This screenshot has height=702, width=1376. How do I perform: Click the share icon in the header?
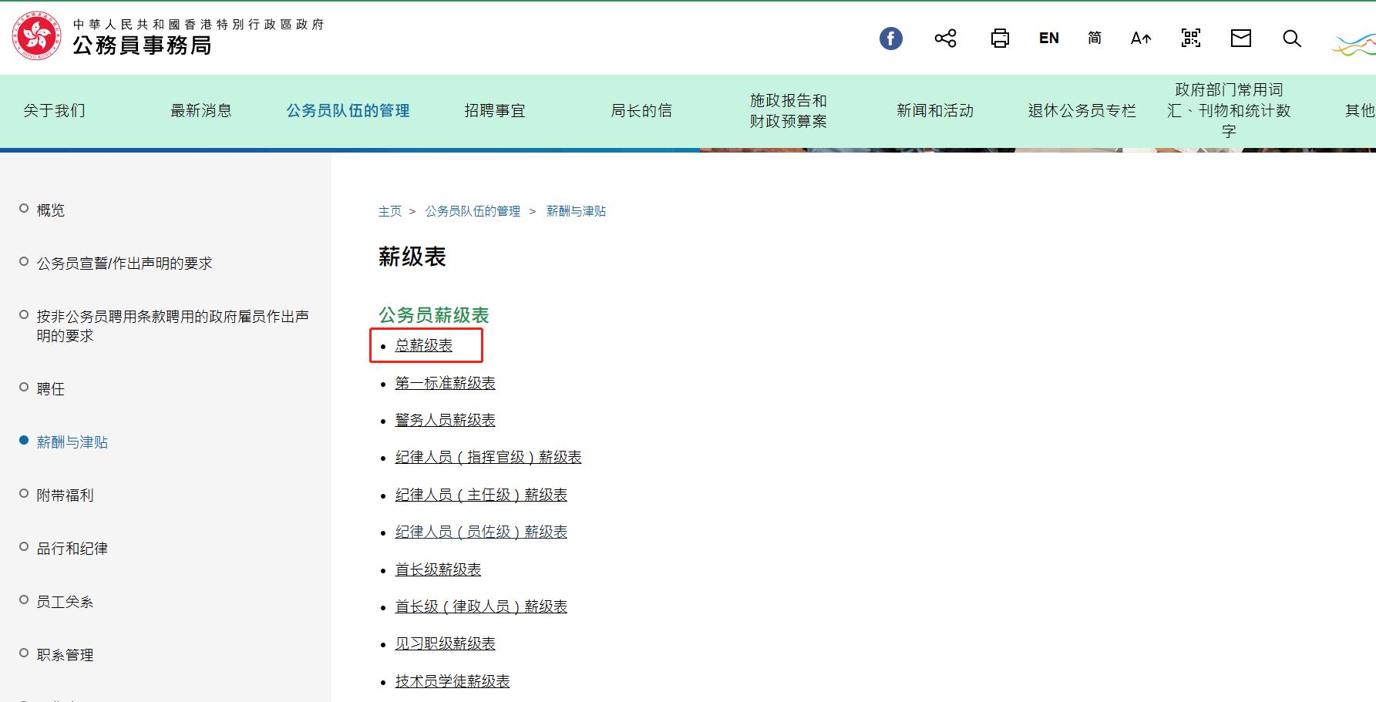click(x=945, y=38)
